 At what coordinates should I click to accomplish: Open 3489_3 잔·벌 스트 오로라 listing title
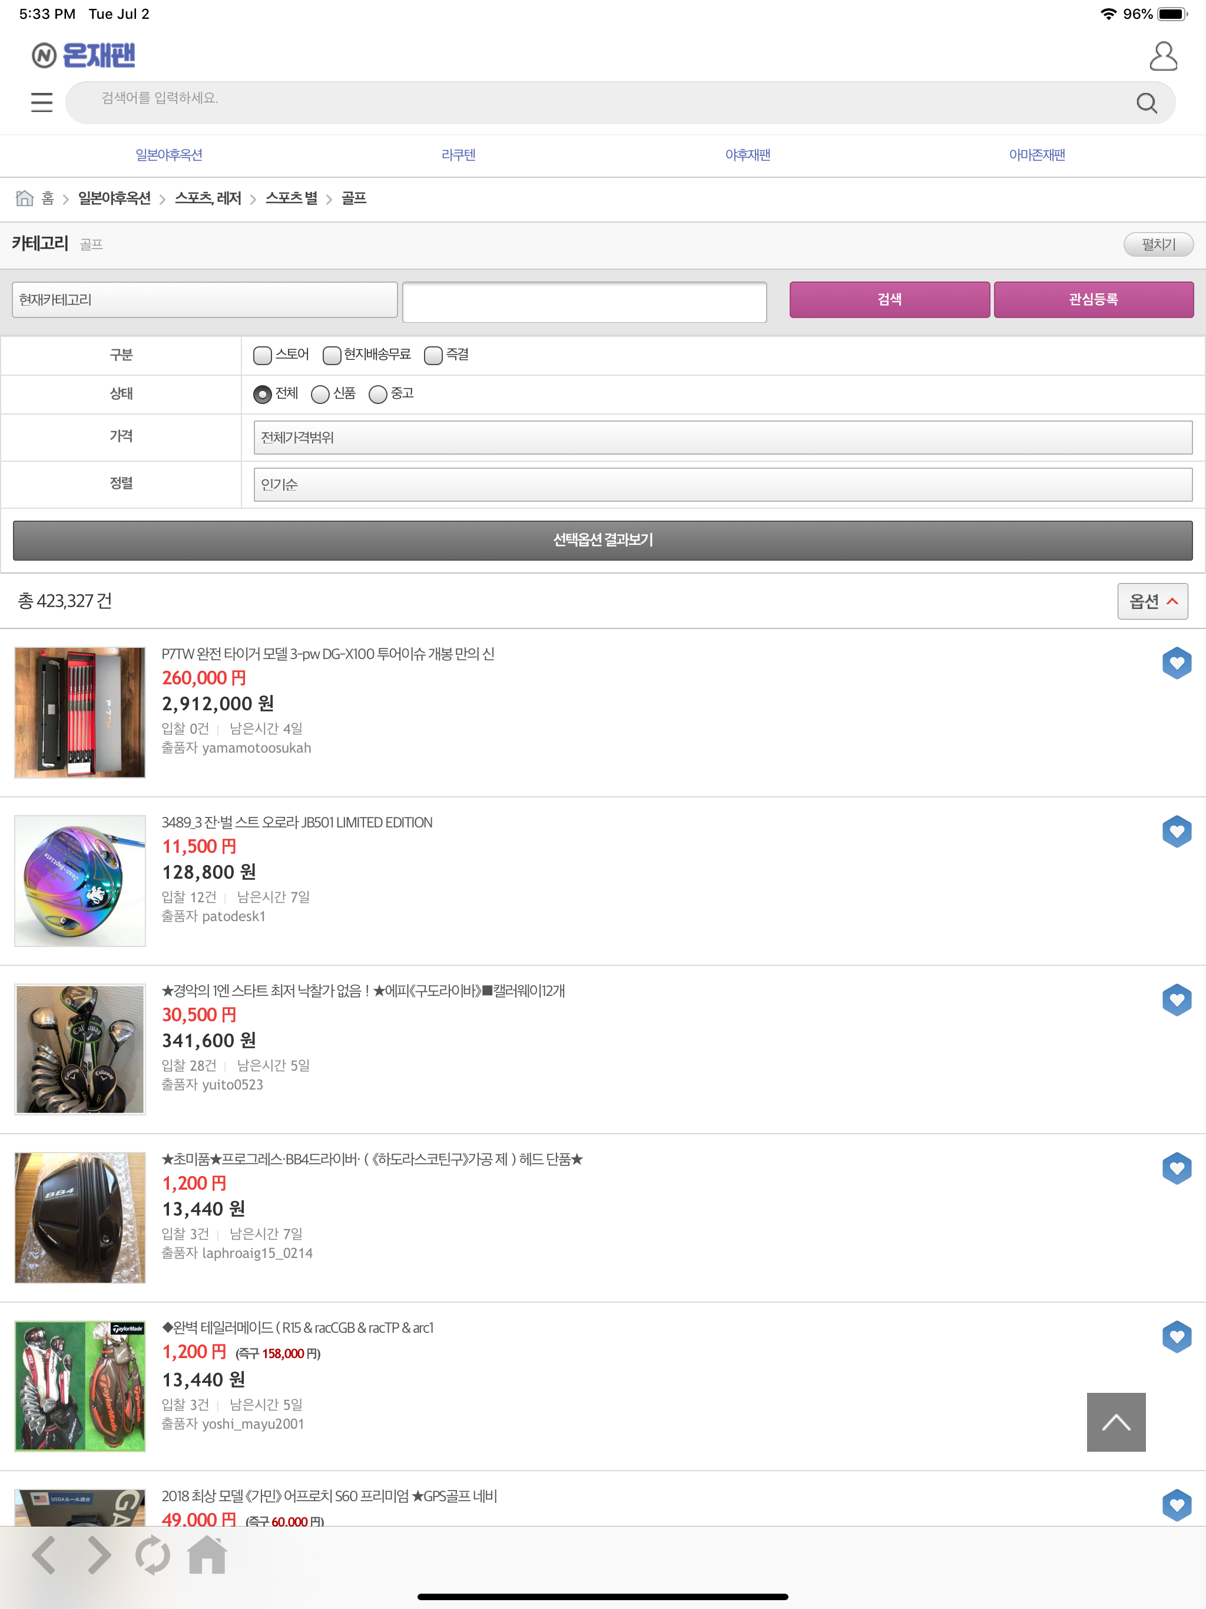[297, 823]
